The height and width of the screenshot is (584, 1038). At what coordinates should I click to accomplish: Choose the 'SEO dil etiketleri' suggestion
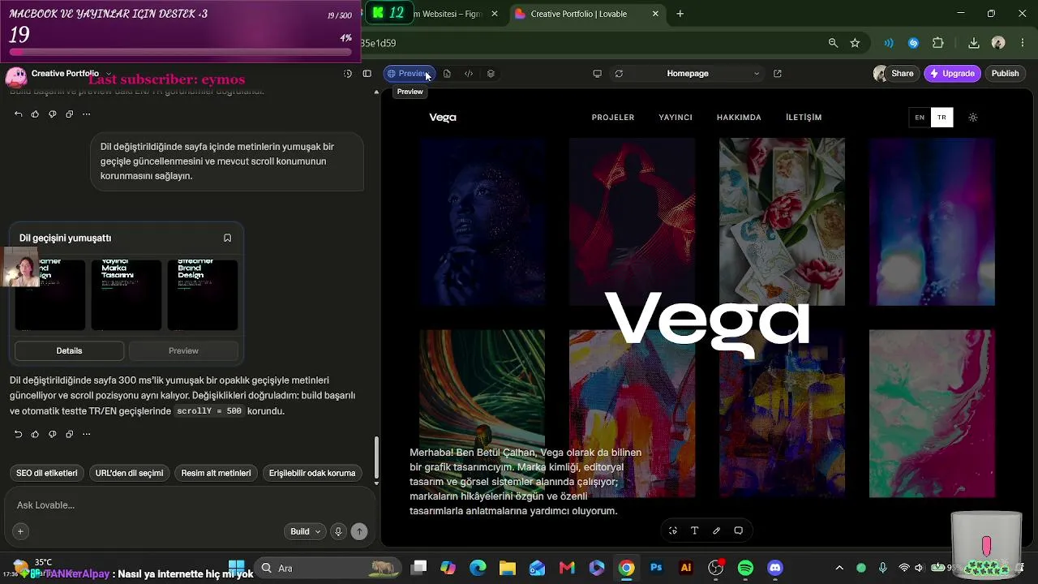(x=47, y=473)
